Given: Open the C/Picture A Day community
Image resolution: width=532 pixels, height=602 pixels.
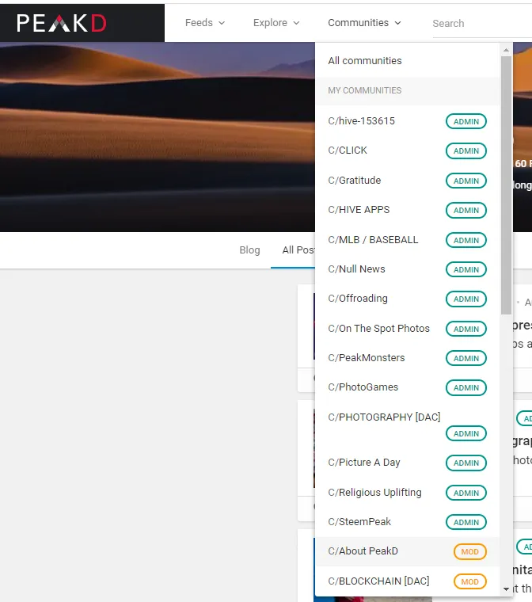Looking at the screenshot, I should (x=407, y=463).
